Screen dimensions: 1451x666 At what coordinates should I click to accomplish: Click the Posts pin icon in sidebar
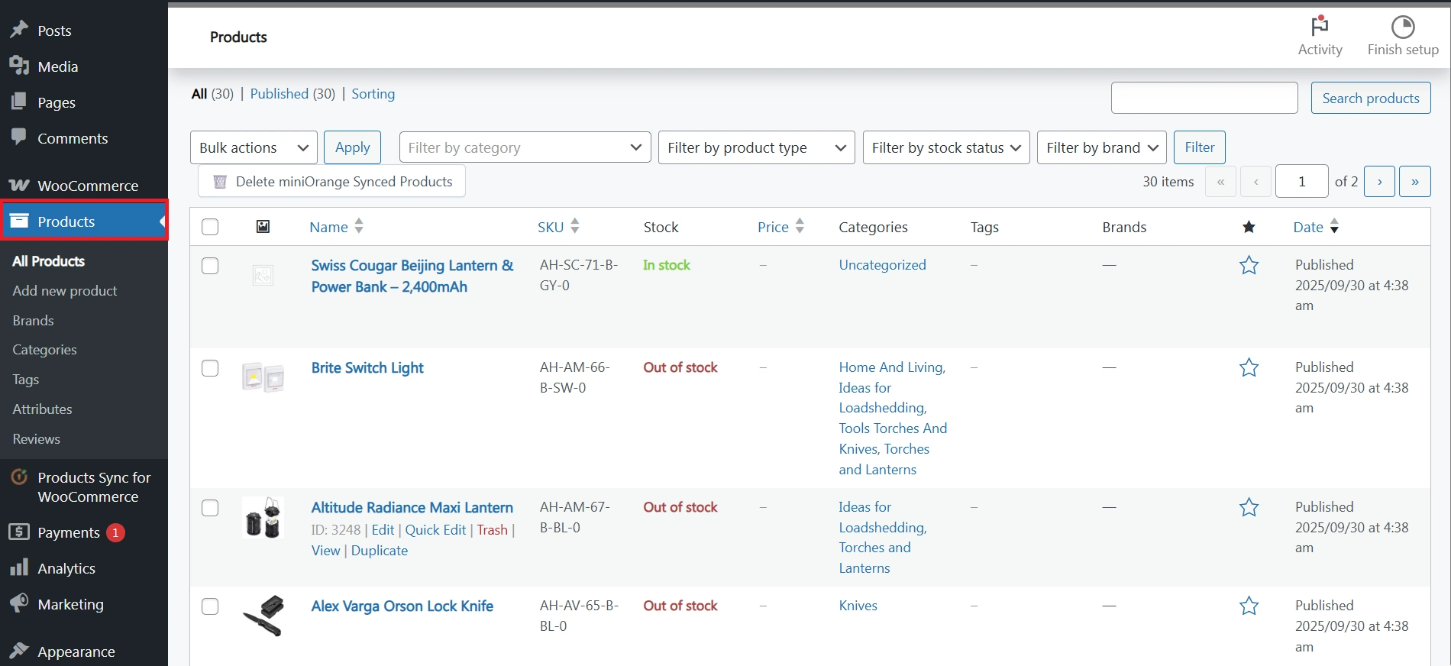click(19, 30)
